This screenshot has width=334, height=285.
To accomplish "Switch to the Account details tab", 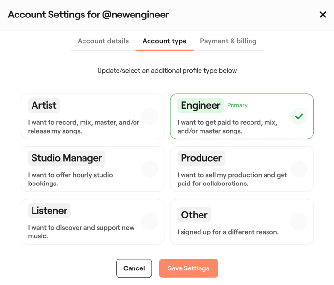I will tap(103, 41).
